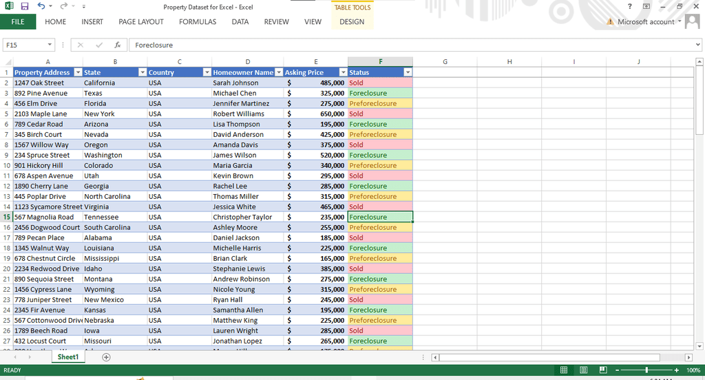Screen dimensions: 705x380
Task: Click the zoom slider handle
Action: pos(646,370)
